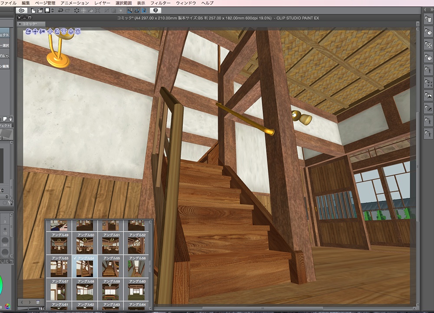Open the save options stepper arrows
The height and width of the screenshot is (313, 434).
point(52,11)
